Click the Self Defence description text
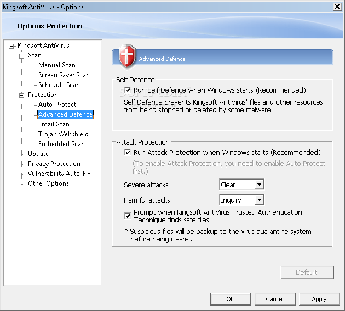Screen dimensions: 345x311 pos(223,106)
